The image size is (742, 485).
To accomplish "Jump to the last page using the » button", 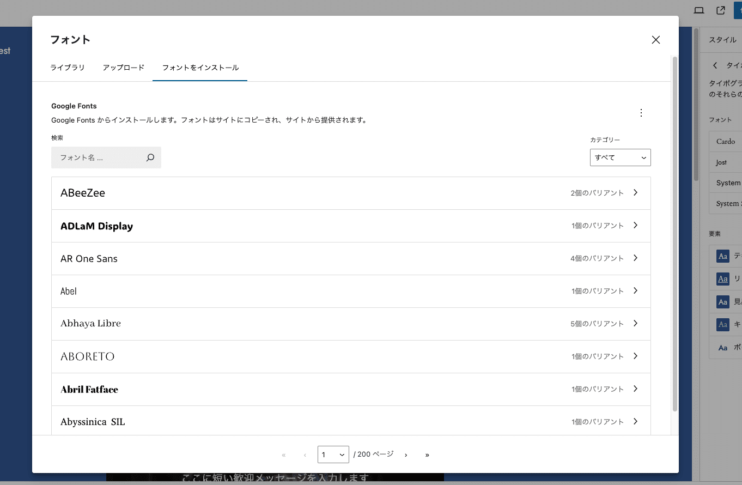I will 427,454.
